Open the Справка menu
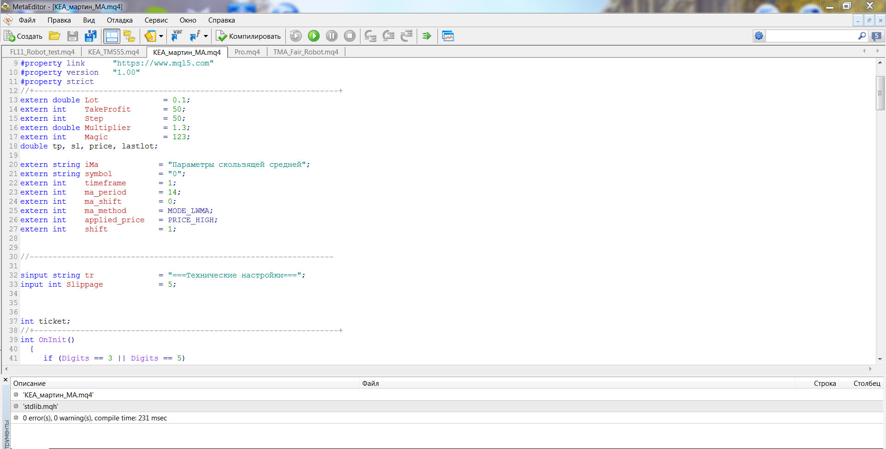Image resolution: width=886 pixels, height=449 pixels. click(x=222, y=20)
